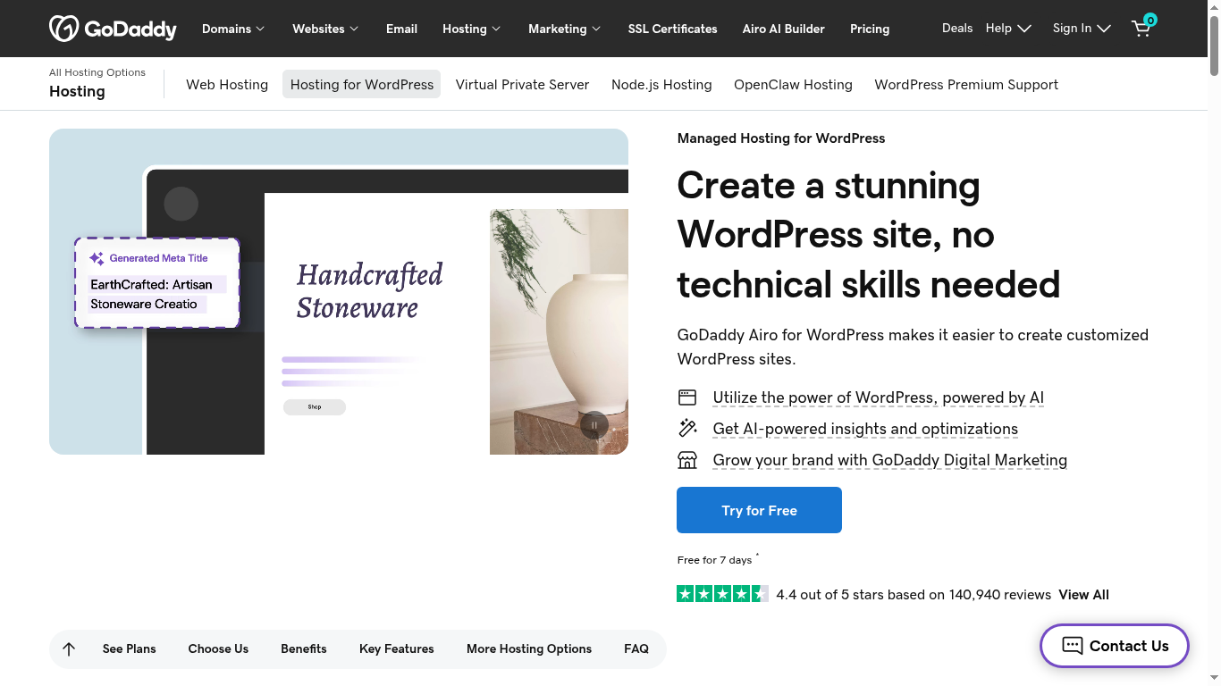The height and width of the screenshot is (686, 1221).
Task: View the Deals link
Action: [x=957, y=28]
